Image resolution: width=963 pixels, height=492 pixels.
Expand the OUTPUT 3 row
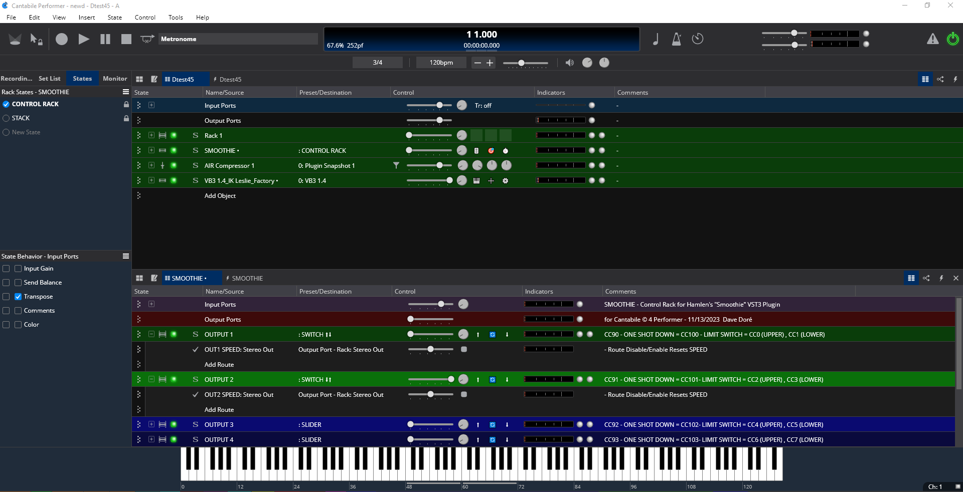151,424
